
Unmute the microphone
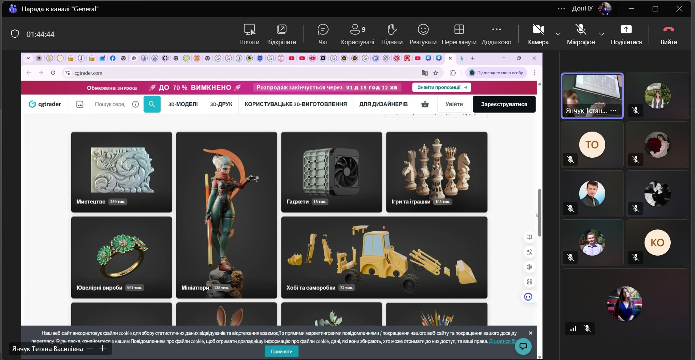581,34
